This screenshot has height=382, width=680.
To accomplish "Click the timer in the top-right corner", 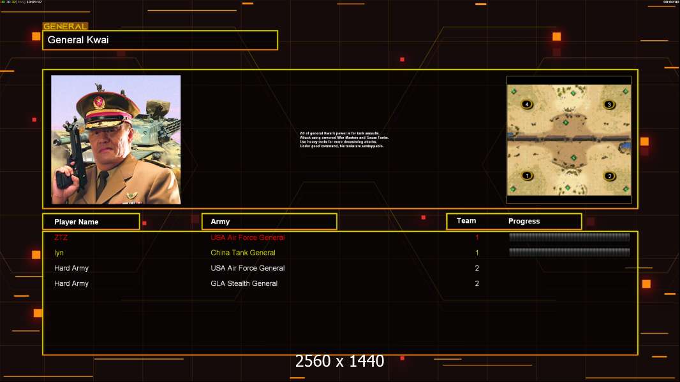I will click(671, 2).
